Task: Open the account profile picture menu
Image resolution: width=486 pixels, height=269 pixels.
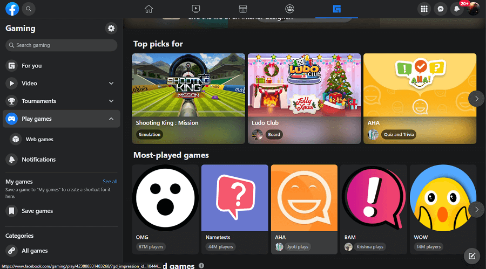Action: click(473, 9)
